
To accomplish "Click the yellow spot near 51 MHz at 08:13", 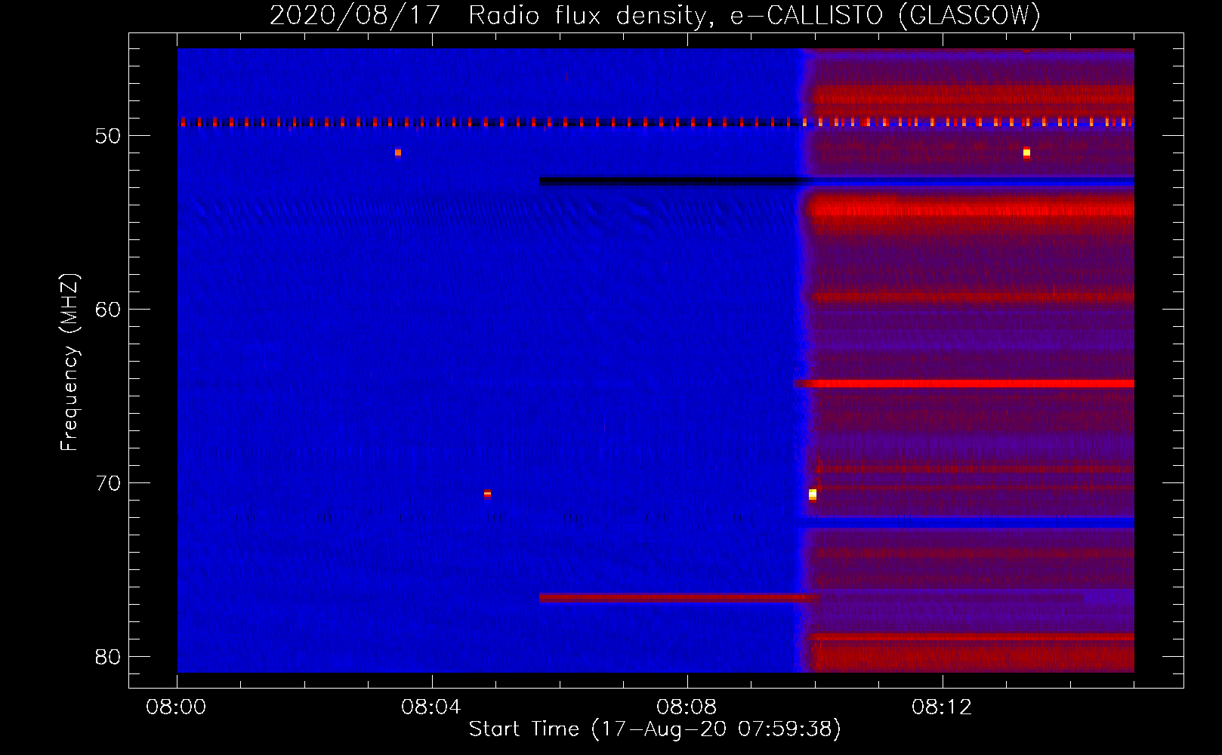I will click(x=1026, y=153).
